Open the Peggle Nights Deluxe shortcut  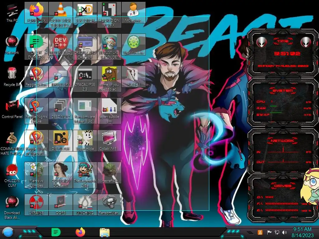[x=36, y=111]
